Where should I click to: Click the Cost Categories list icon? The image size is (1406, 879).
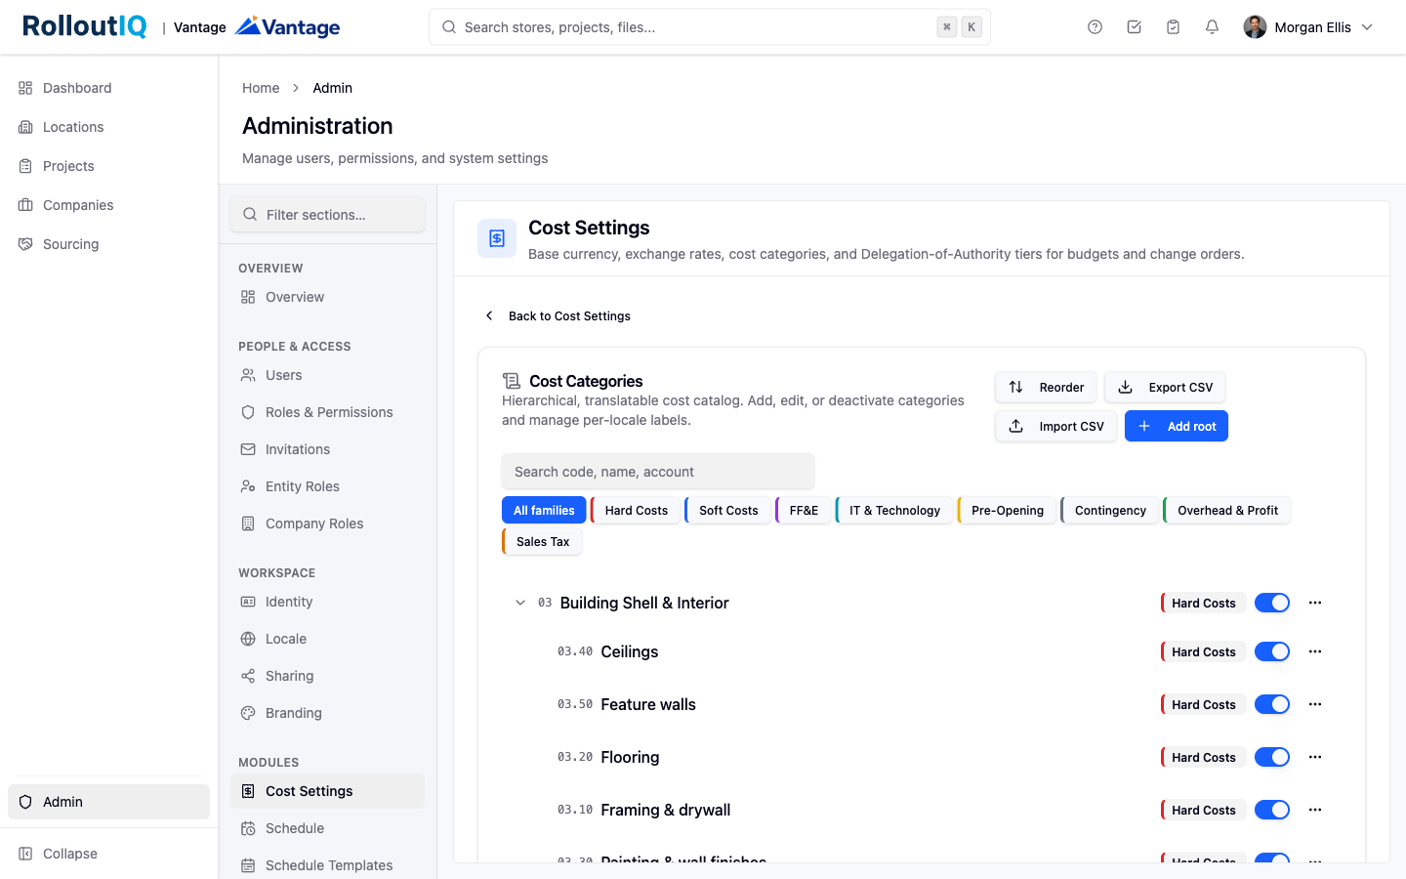(x=511, y=381)
